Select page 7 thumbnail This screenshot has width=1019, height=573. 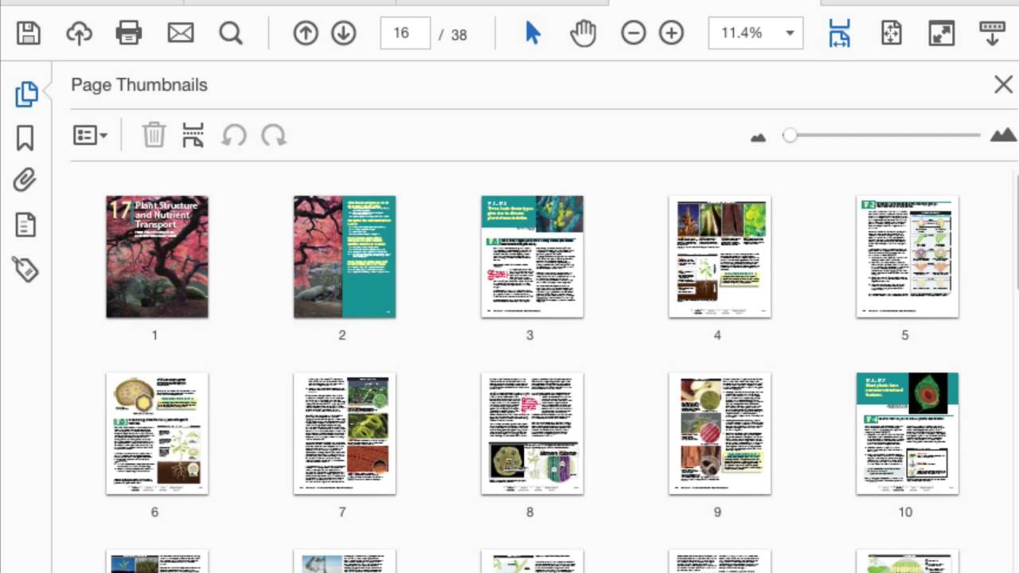pos(345,434)
